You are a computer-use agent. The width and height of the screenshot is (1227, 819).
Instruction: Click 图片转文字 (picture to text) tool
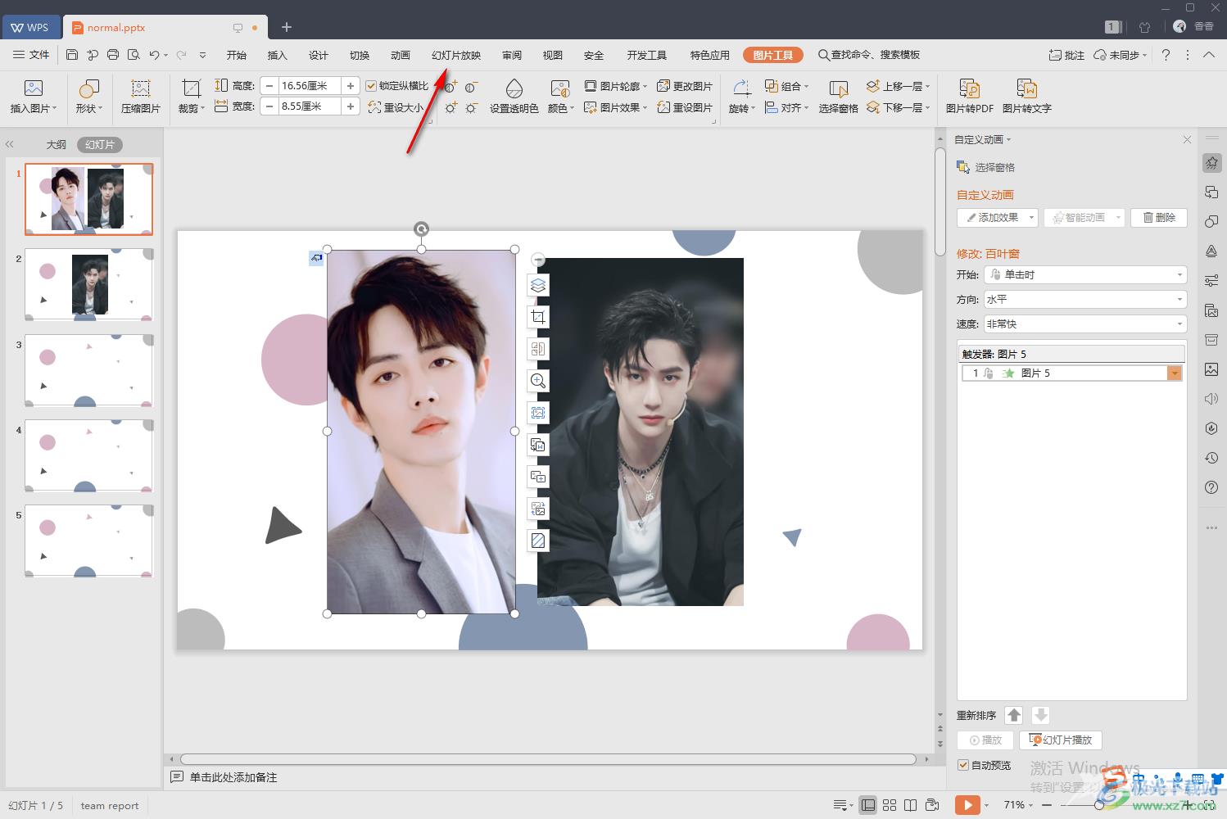[x=1026, y=97]
